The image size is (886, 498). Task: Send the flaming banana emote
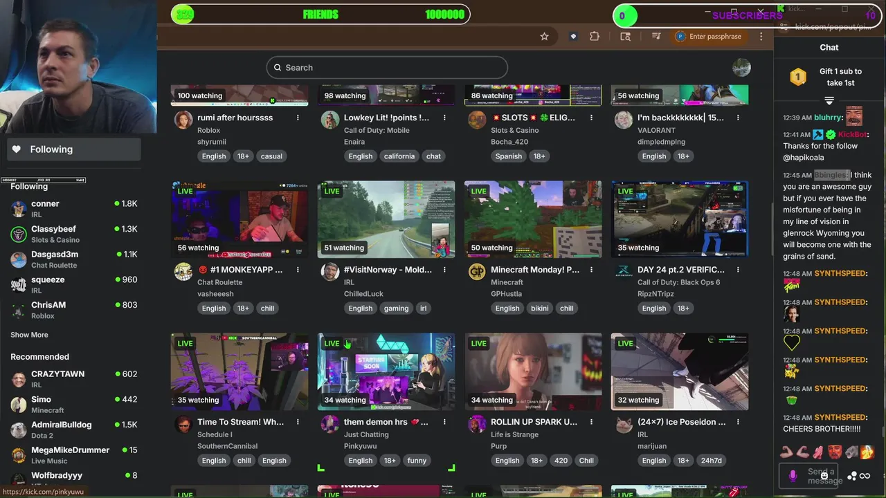coord(867,452)
